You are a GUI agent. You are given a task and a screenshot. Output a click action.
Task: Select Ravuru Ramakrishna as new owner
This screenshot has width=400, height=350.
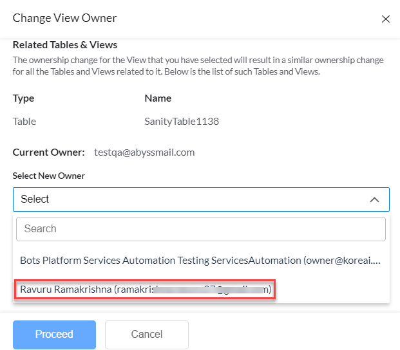tap(146, 290)
